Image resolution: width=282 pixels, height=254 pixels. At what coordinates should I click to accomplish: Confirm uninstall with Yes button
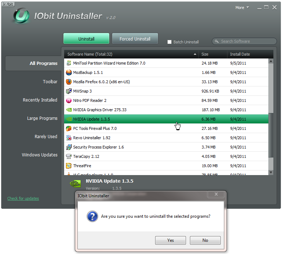(x=171, y=240)
